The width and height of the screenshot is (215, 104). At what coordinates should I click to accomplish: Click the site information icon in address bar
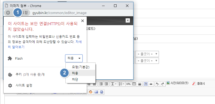[8, 12]
